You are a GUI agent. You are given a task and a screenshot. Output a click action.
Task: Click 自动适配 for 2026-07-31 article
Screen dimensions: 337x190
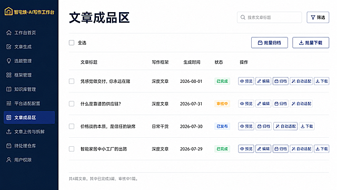[x=301, y=103]
